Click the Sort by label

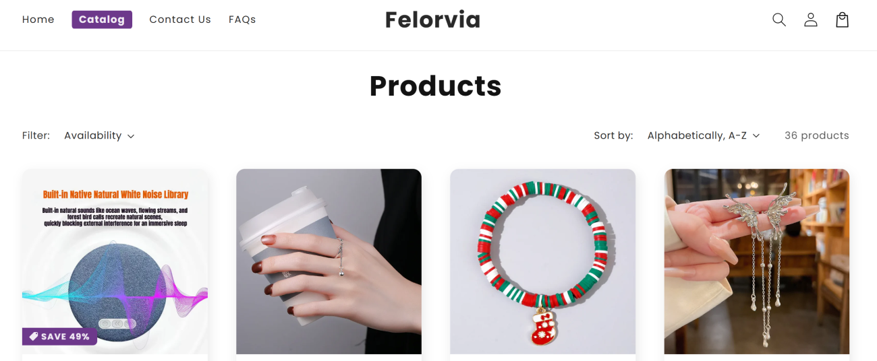[x=613, y=135]
